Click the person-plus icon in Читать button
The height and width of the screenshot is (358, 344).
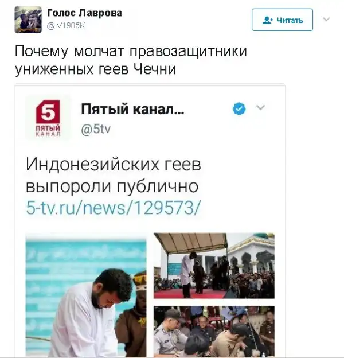pyautogui.click(x=267, y=20)
